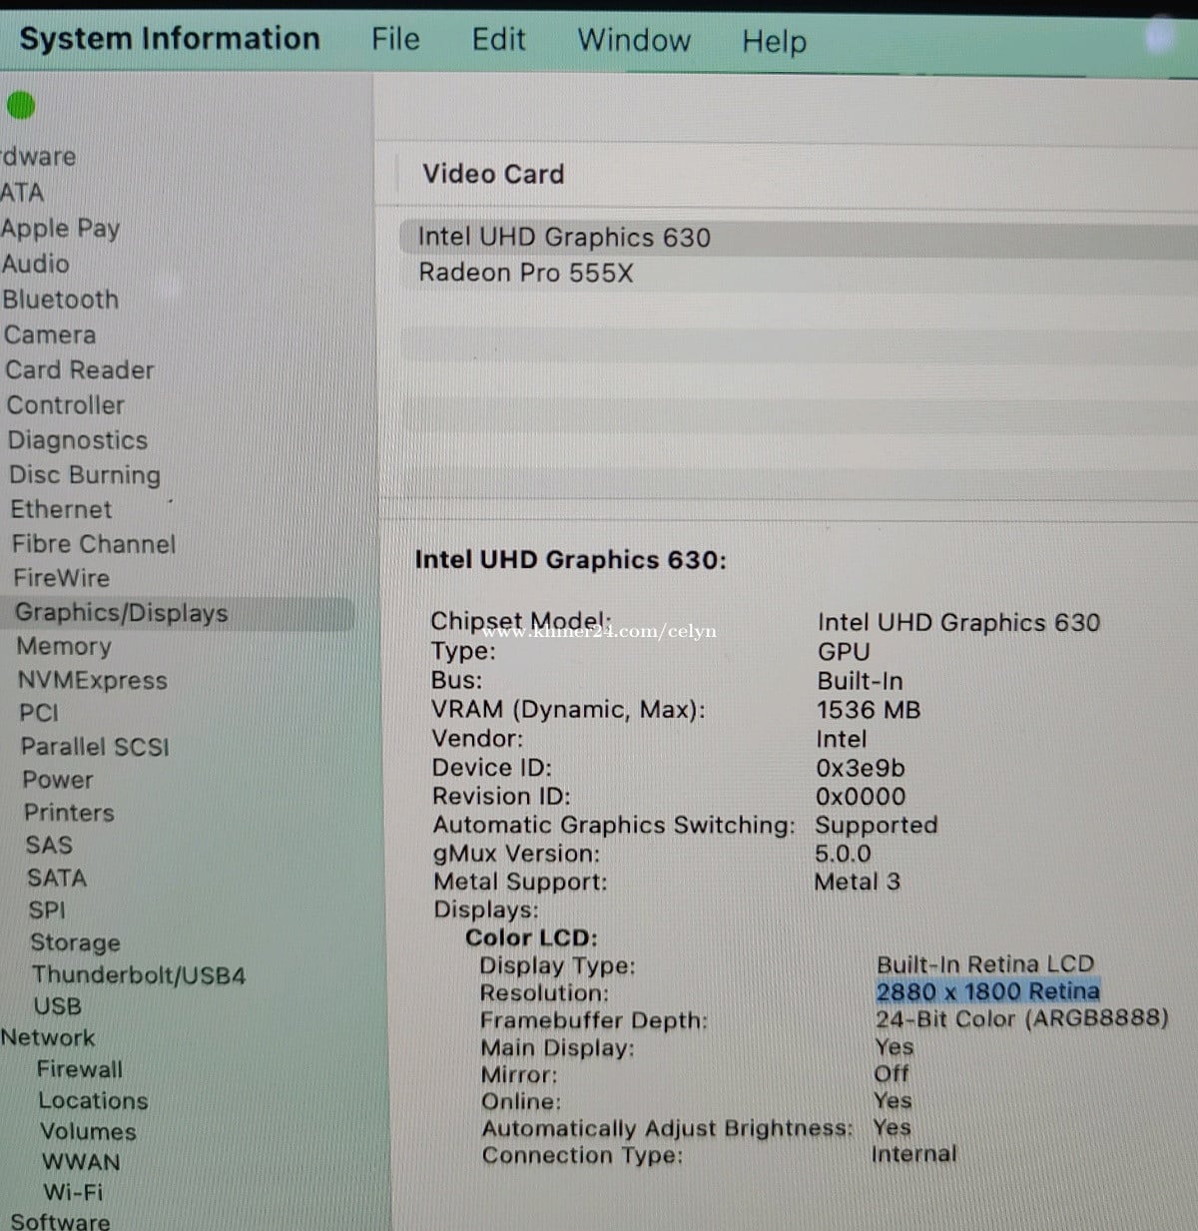Select Intel UHD Graphics 630 row
Image resolution: width=1198 pixels, height=1231 pixels.
click(x=564, y=238)
